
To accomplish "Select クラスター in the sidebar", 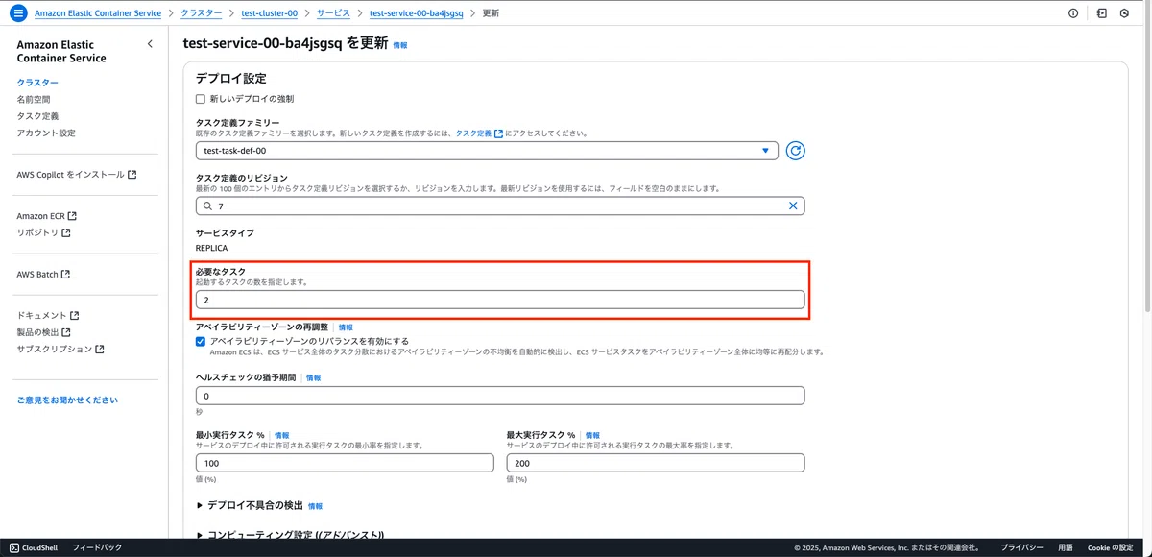I will pyautogui.click(x=37, y=83).
